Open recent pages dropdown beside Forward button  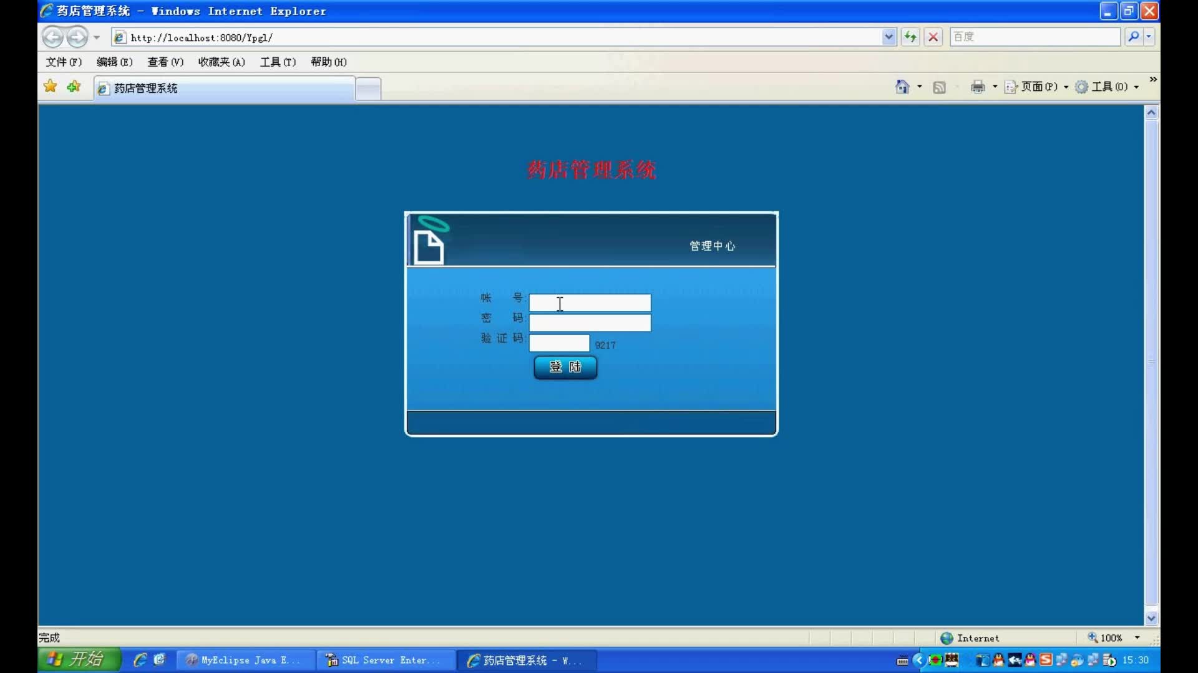[97, 37]
